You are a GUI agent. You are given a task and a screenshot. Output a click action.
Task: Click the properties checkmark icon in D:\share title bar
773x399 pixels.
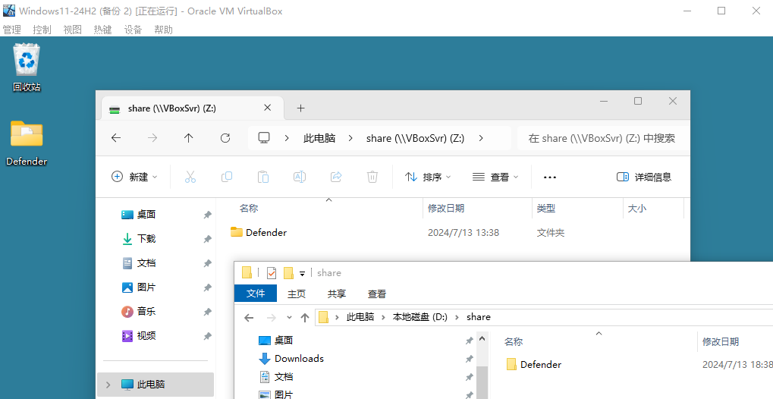pyautogui.click(x=271, y=273)
